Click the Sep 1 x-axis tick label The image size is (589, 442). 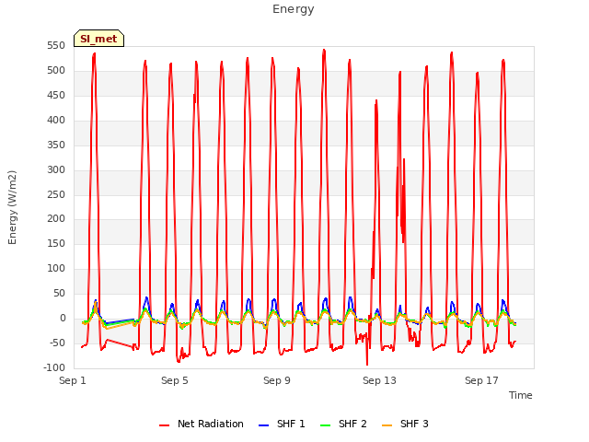pos(73,380)
